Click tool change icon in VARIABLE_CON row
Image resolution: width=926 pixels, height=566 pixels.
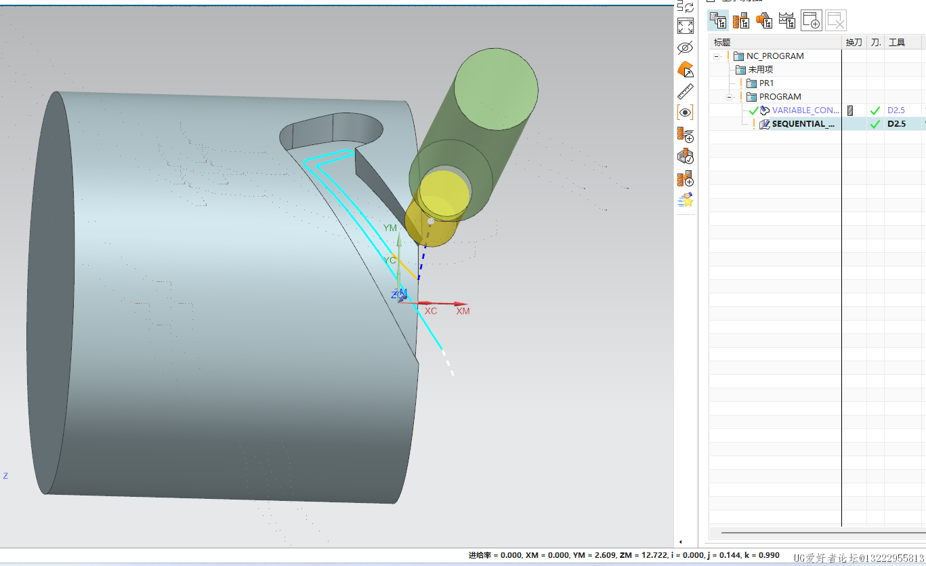(850, 110)
